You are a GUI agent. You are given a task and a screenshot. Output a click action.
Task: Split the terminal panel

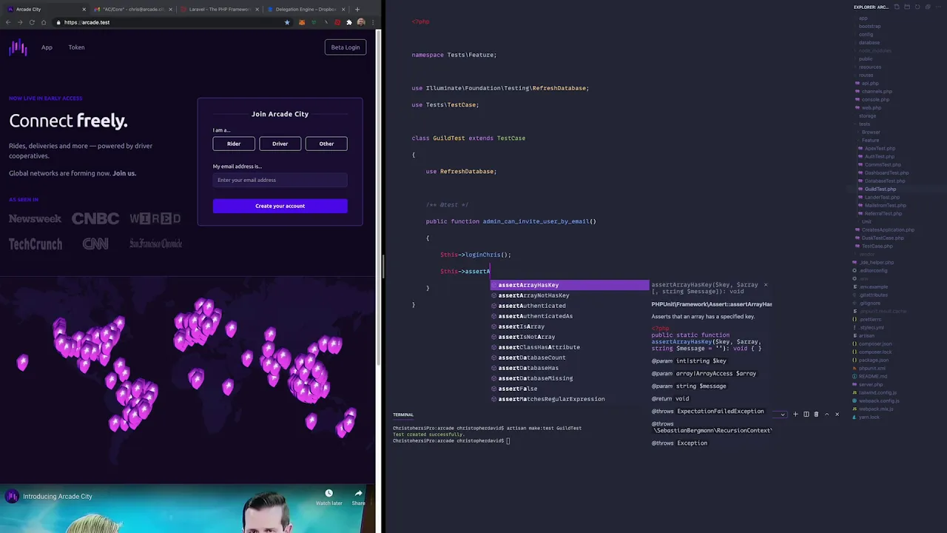click(806, 414)
